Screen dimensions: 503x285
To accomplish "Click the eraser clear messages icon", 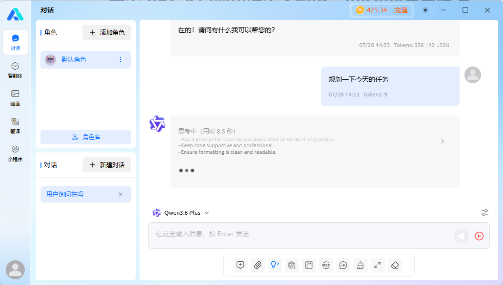I will (x=395, y=265).
